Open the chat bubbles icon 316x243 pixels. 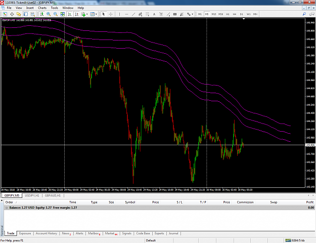tap(312, 14)
